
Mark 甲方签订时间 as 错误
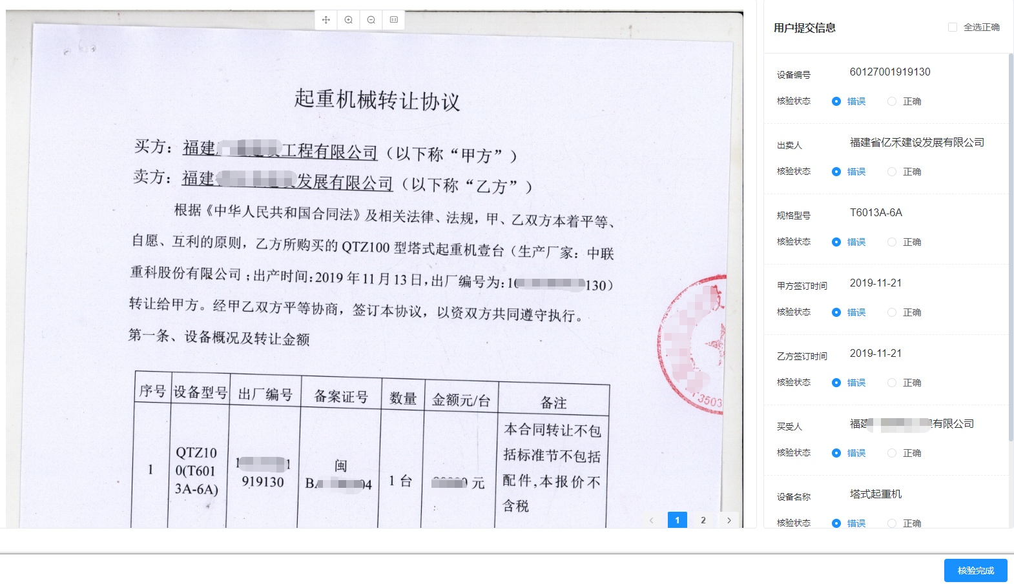pos(836,312)
